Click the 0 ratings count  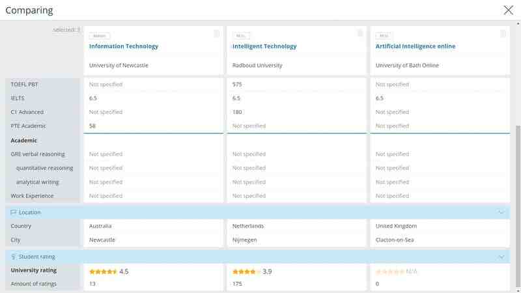tap(377, 284)
